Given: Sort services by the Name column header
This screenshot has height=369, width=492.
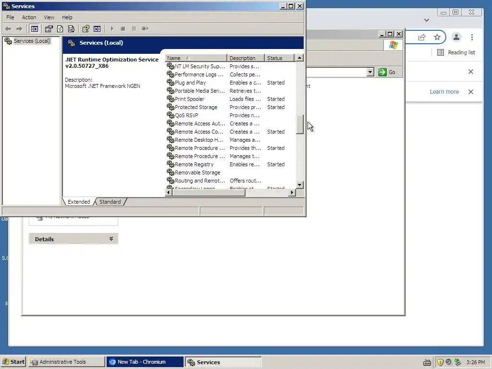Looking at the screenshot, I should pos(196,58).
